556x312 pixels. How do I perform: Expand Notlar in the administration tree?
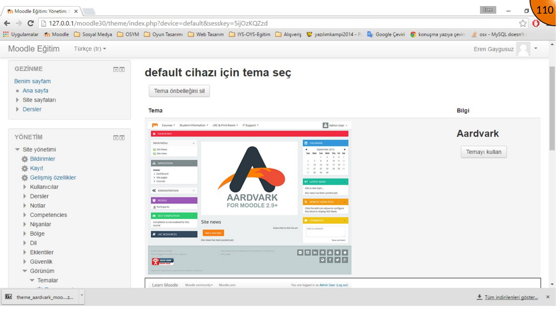pyautogui.click(x=25, y=206)
